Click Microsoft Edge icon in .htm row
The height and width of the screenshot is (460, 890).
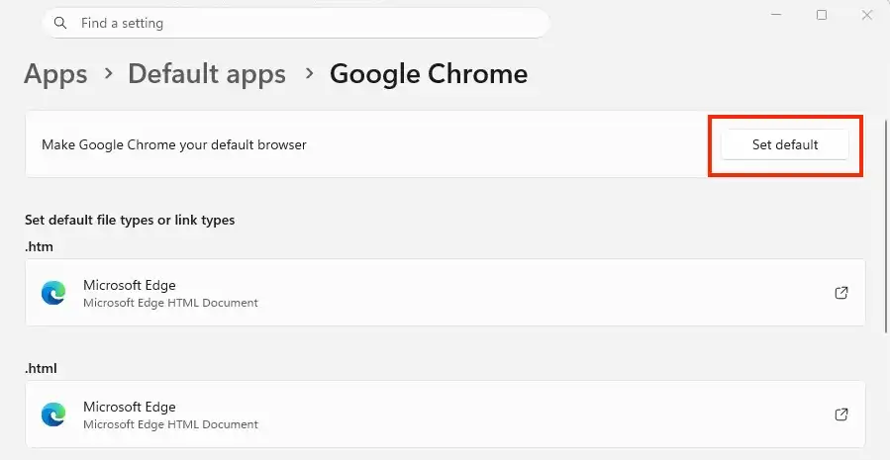click(x=53, y=293)
